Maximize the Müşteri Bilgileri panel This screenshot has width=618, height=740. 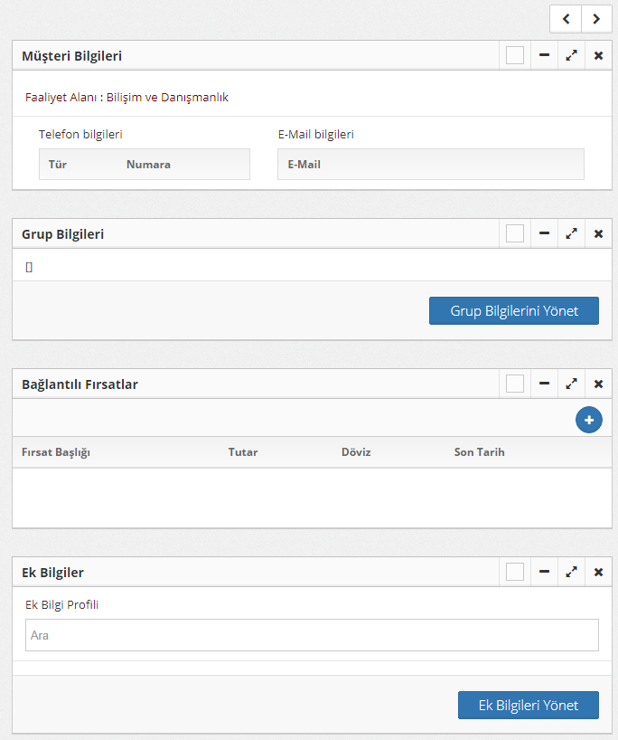pyautogui.click(x=571, y=55)
